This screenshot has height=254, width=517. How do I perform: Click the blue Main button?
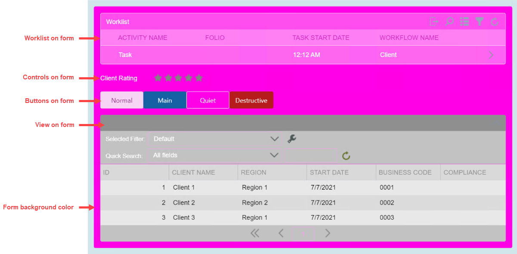click(x=165, y=100)
